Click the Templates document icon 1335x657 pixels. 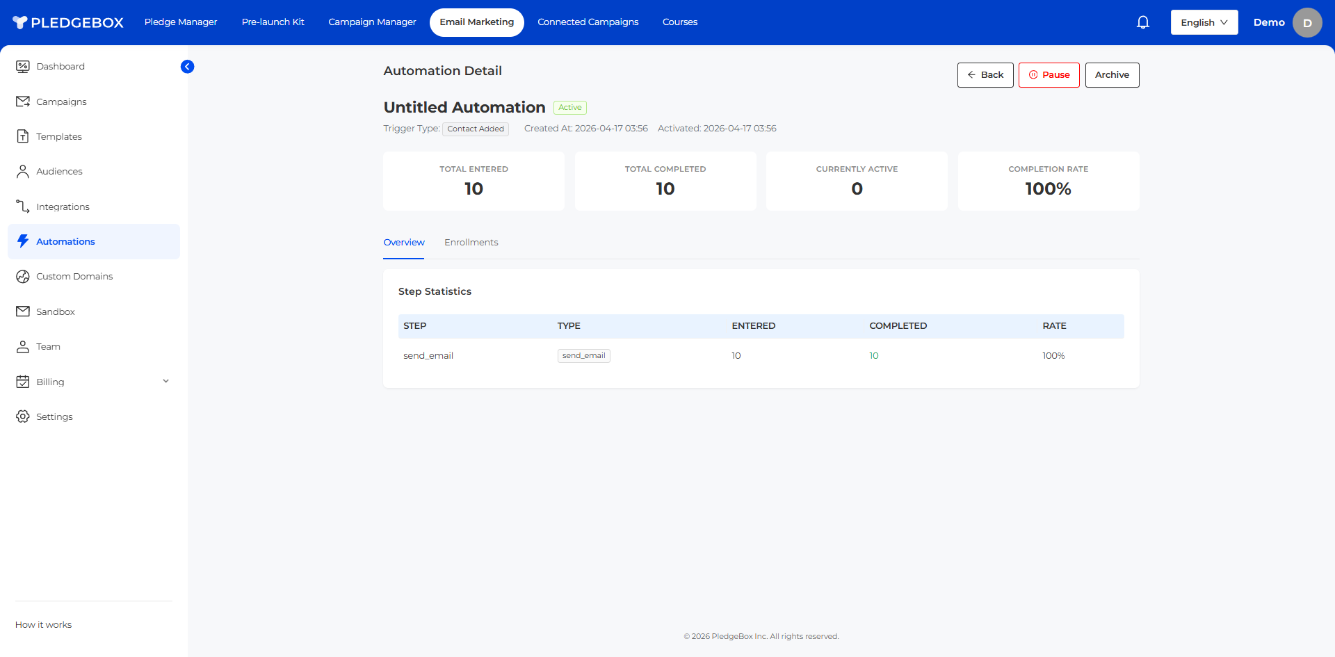pyautogui.click(x=23, y=136)
